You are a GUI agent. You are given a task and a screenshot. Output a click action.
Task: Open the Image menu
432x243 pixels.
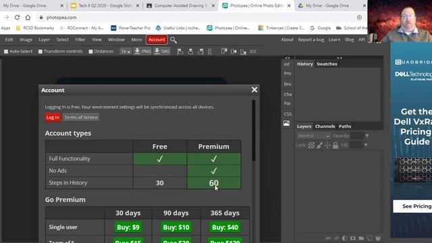coord(26,40)
